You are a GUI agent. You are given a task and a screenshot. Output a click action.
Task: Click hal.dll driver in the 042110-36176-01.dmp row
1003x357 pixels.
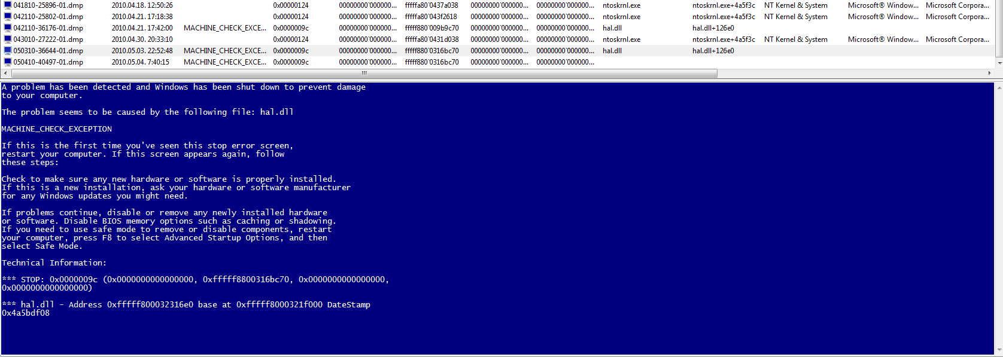tap(612, 28)
